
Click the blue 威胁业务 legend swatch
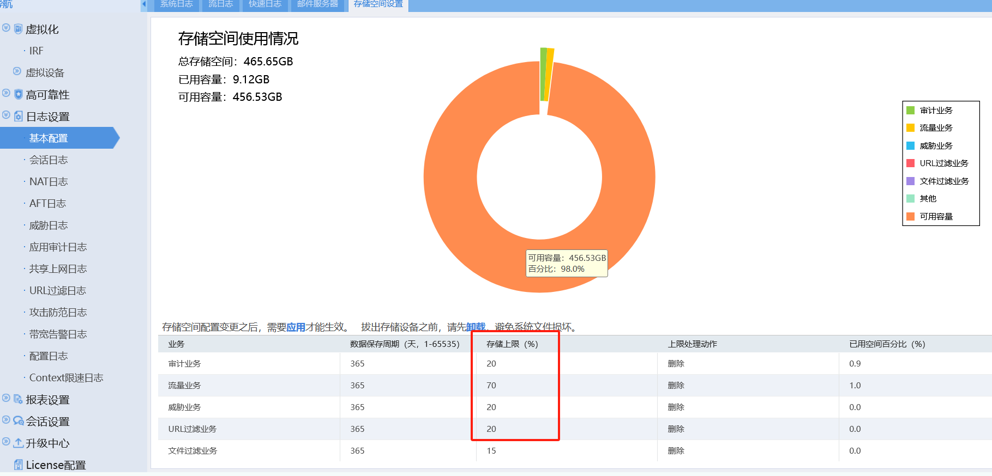click(x=910, y=145)
